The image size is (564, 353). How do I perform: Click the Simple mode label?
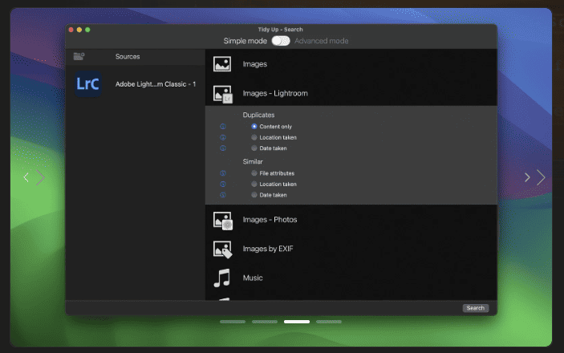(245, 41)
